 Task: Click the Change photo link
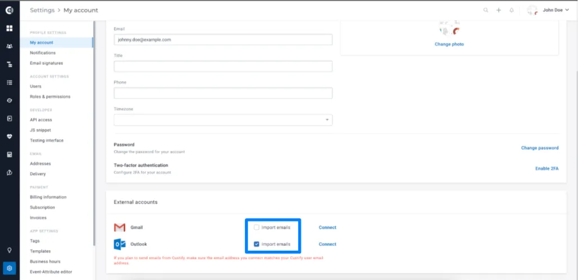449,44
